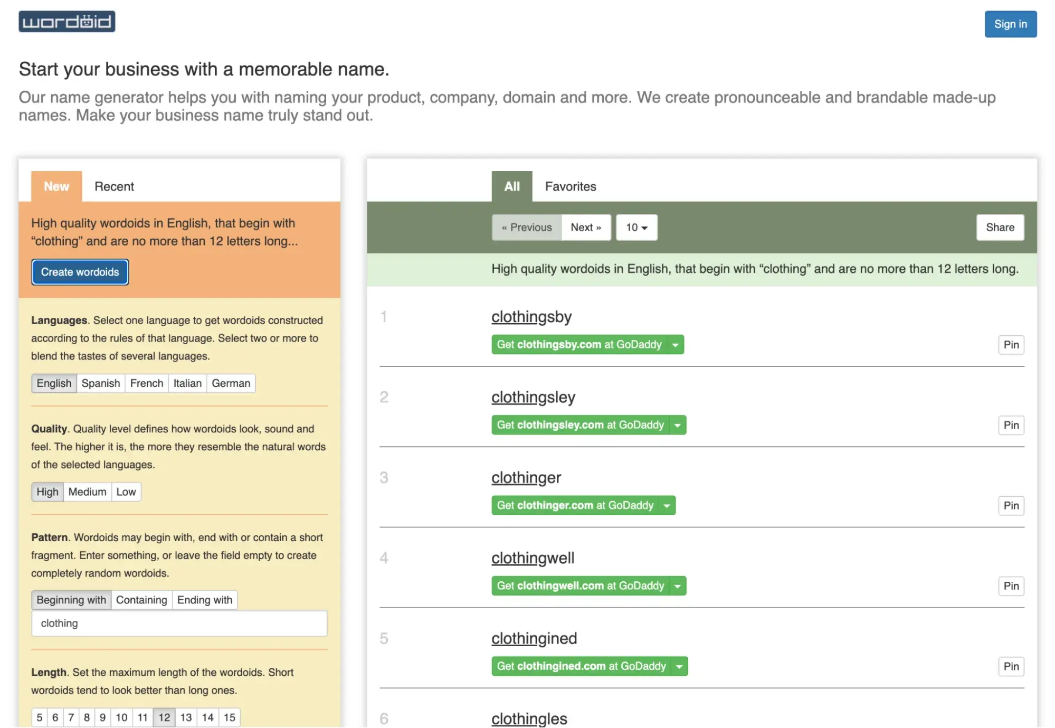Viewport: 1055px width, 728px height.
Task: Select High quality level
Action: tap(47, 491)
